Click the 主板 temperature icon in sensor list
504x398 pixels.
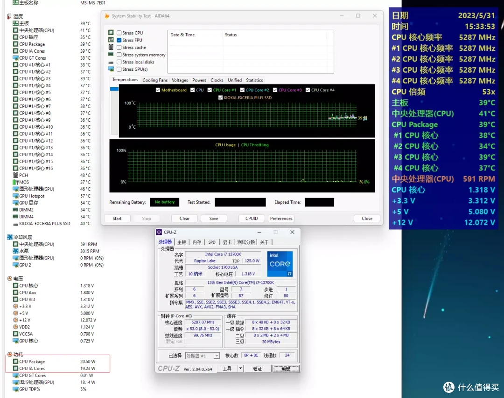15,23
